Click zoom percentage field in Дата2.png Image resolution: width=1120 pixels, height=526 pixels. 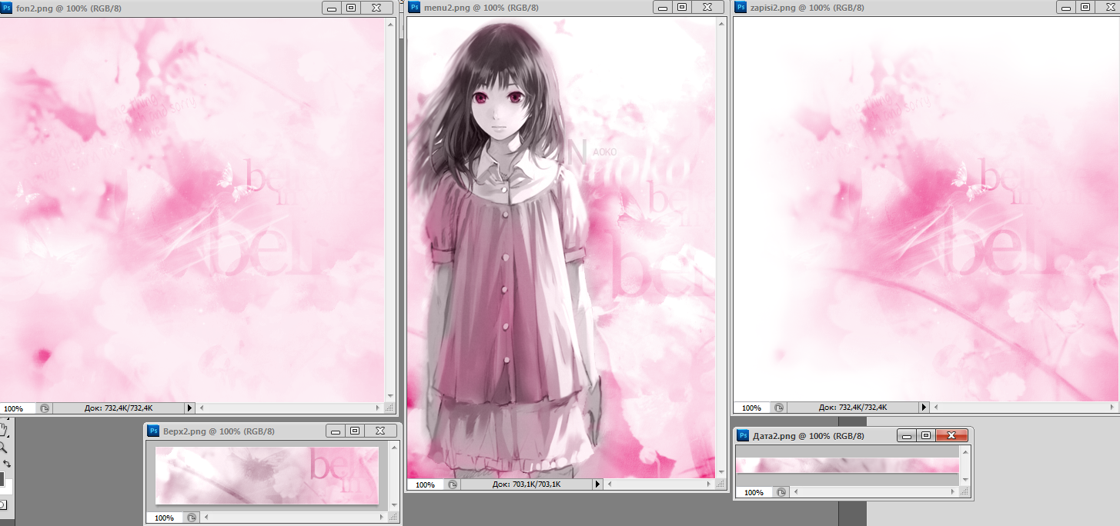754,492
